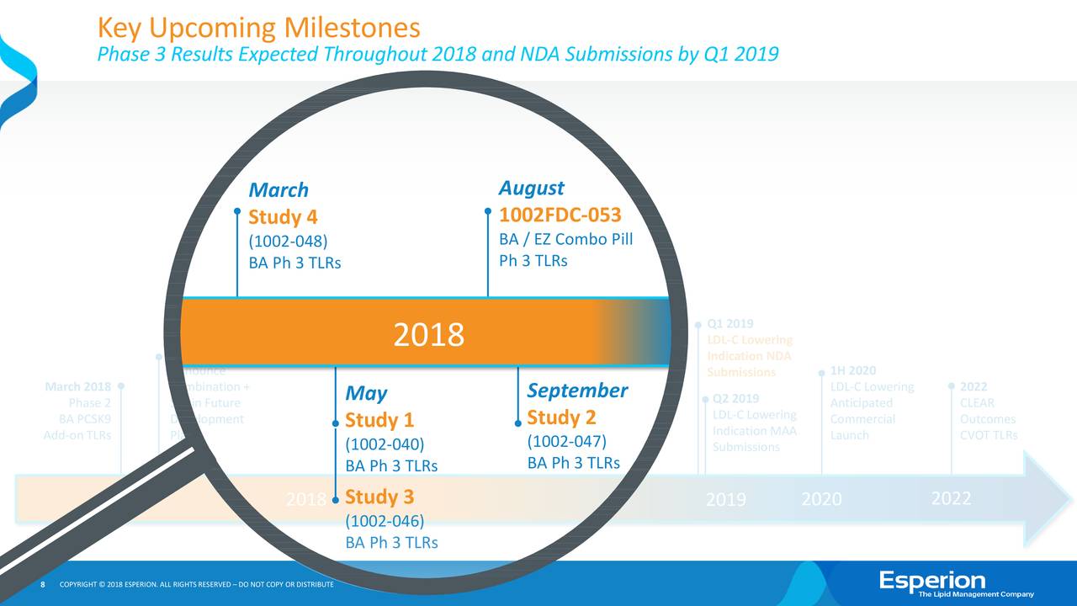Viewport: 1077px width, 606px height.
Task: Click 'BA Ph 3 TLRs' under Study 2
Action: click(x=573, y=463)
